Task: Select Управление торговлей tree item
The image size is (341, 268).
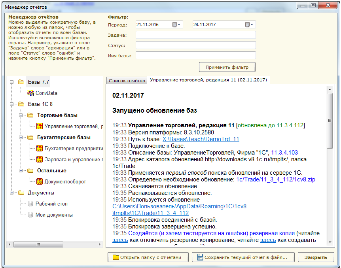Action: coord(74,126)
